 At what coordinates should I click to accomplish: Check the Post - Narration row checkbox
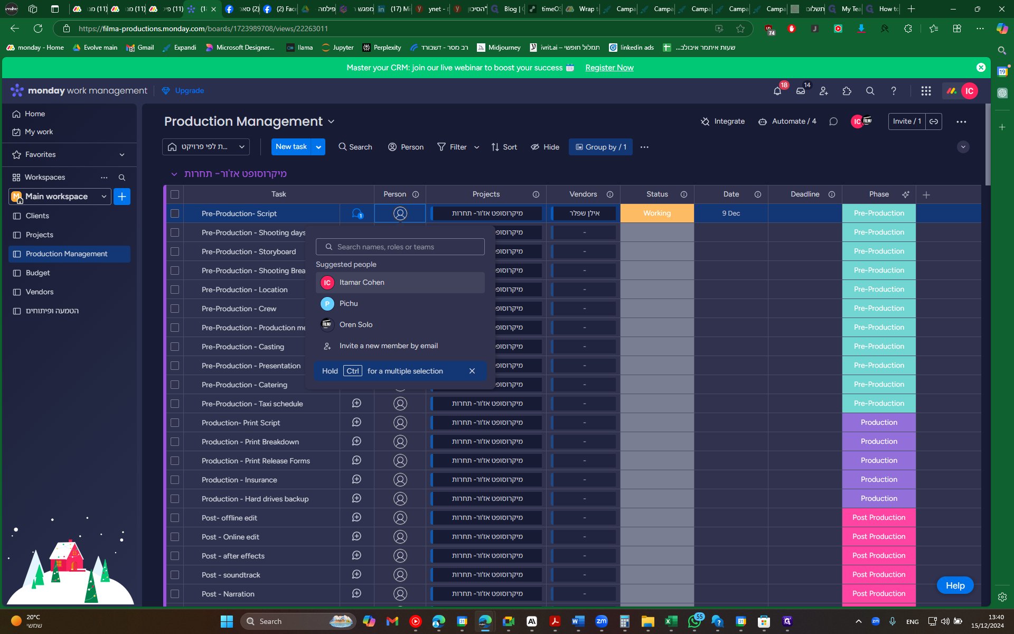[175, 594]
